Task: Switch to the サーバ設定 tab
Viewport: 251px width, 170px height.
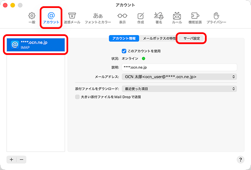Action: 192,38
